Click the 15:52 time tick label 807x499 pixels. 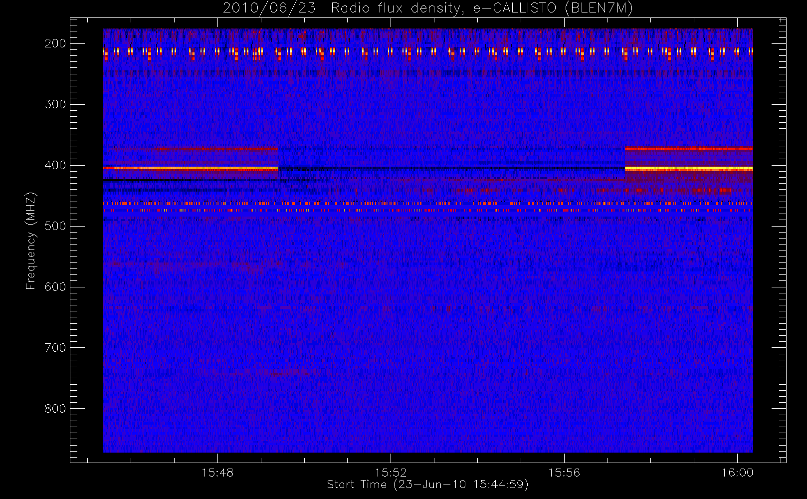tap(391, 473)
